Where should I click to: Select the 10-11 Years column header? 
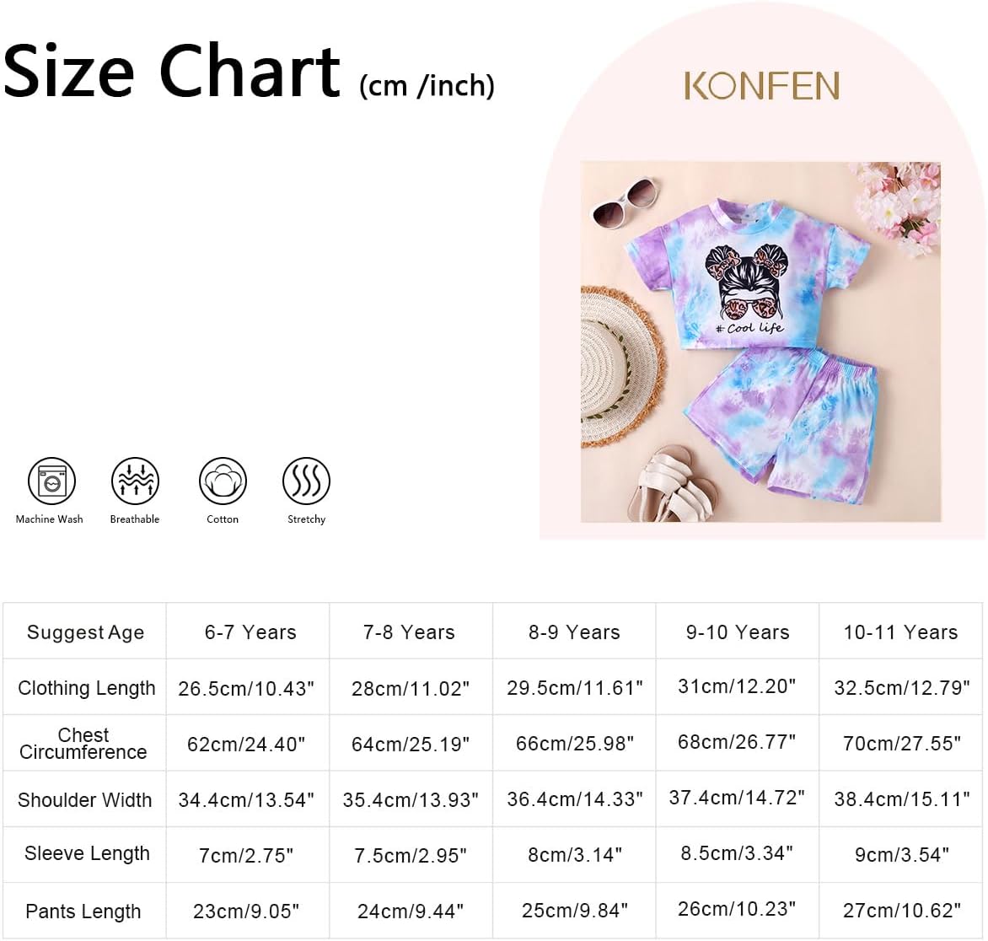click(900, 632)
